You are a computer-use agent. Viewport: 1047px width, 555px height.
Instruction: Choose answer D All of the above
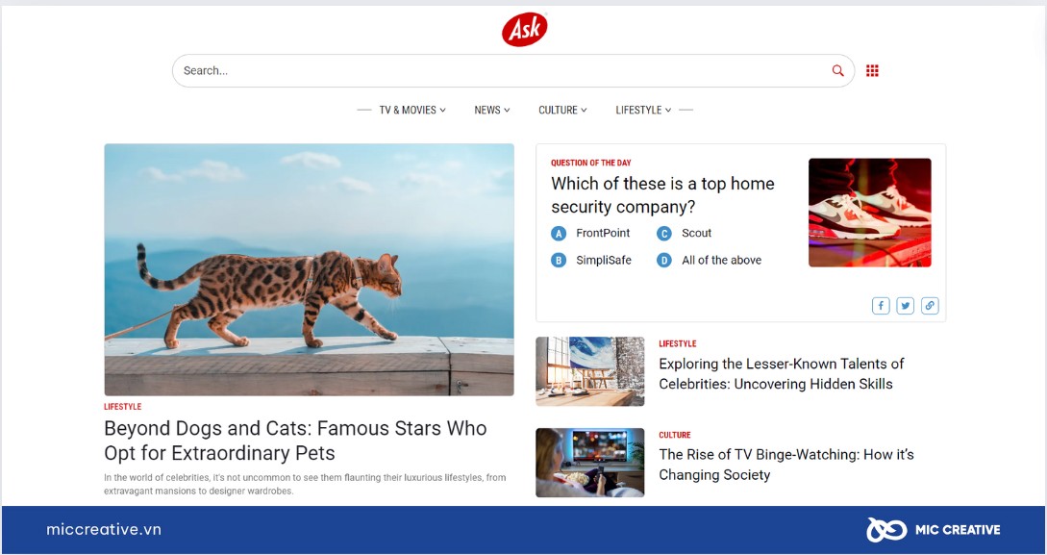pyautogui.click(x=709, y=261)
